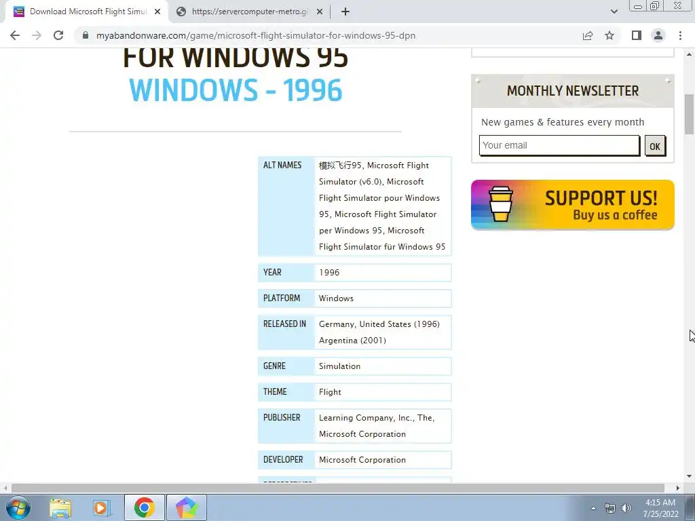Click the forward navigation arrow

click(x=37, y=35)
